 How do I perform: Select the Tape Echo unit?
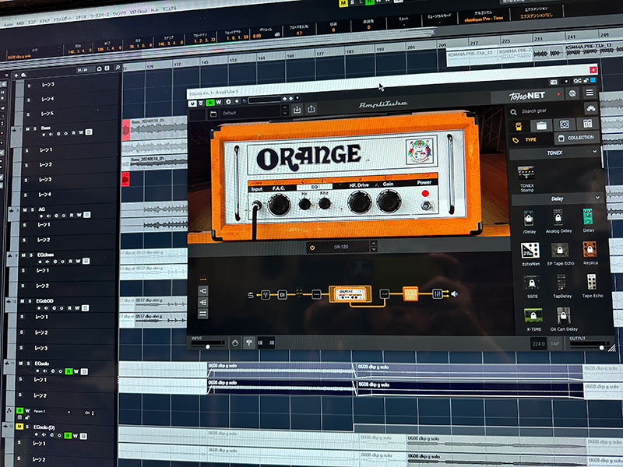(x=592, y=286)
